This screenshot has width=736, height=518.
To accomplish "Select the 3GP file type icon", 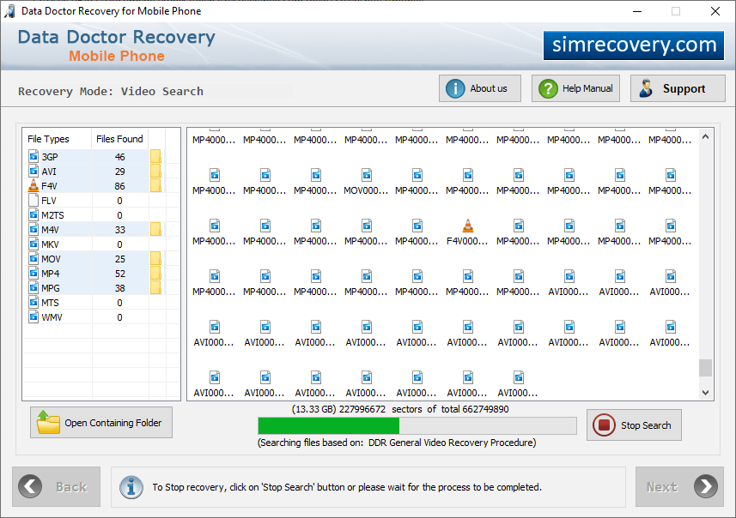I will pos(33,157).
